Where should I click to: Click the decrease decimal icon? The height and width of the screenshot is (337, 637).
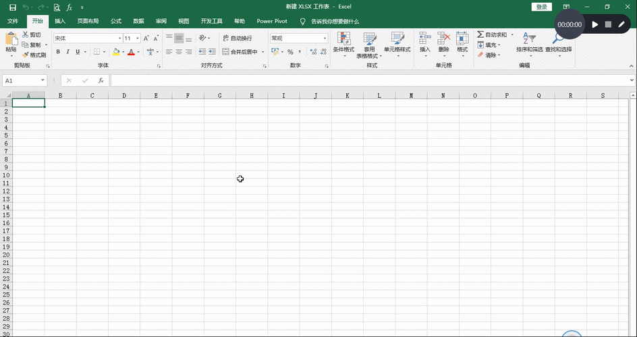pyautogui.click(x=323, y=52)
